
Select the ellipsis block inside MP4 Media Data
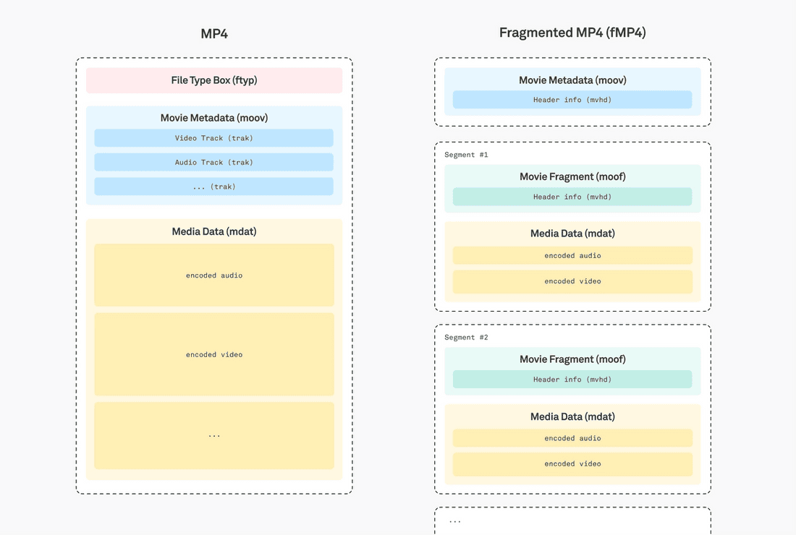coord(213,435)
